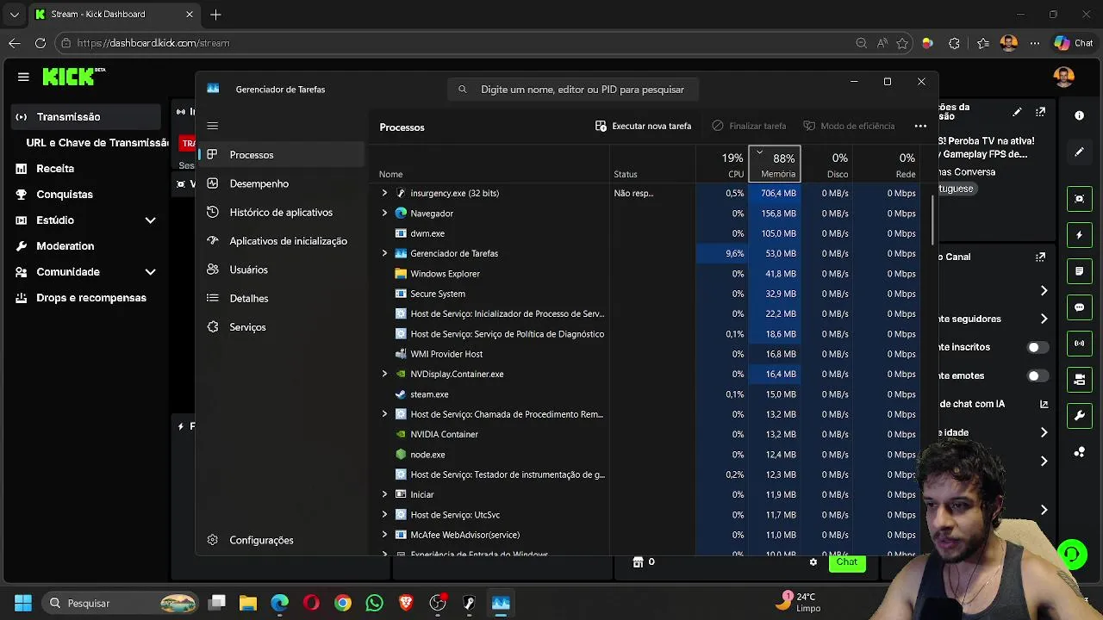
Task: Sort by the Nome column header
Action: click(491, 164)
